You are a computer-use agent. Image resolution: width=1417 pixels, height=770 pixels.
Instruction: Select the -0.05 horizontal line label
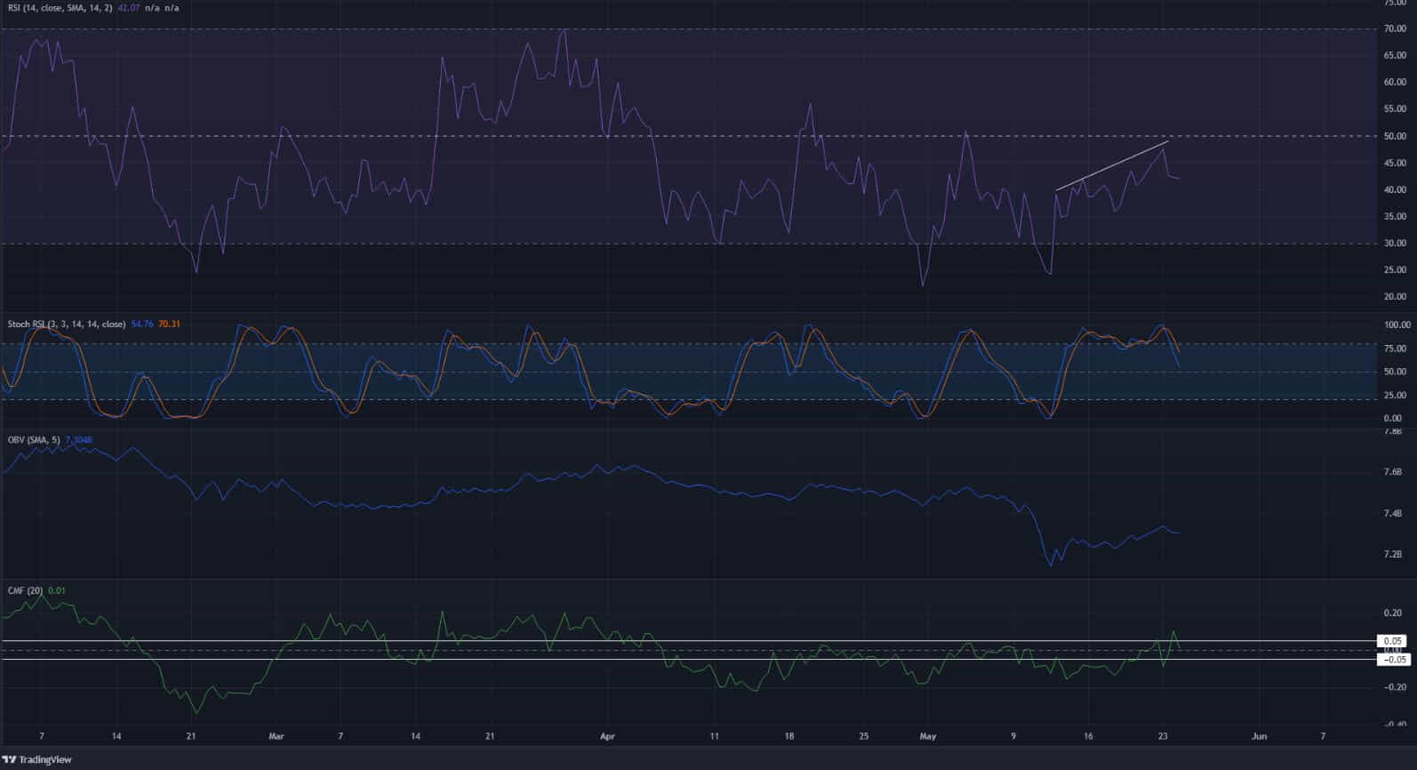click(1393, 659)
